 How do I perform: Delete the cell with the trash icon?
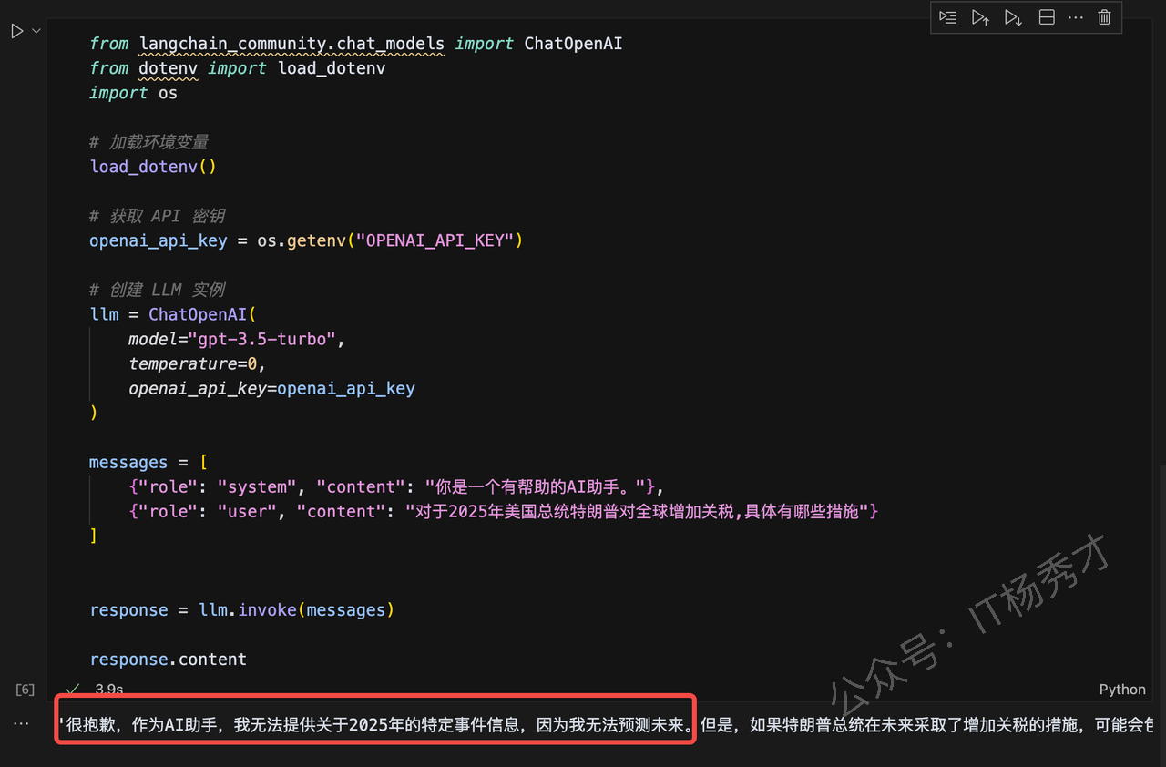(x=1104, y=17)
